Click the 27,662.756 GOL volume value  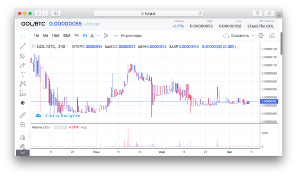[261, 26]
